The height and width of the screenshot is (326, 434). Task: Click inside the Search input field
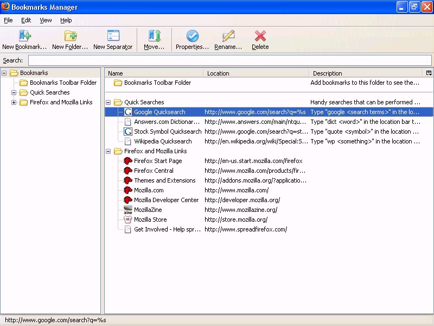pos(229,60)
